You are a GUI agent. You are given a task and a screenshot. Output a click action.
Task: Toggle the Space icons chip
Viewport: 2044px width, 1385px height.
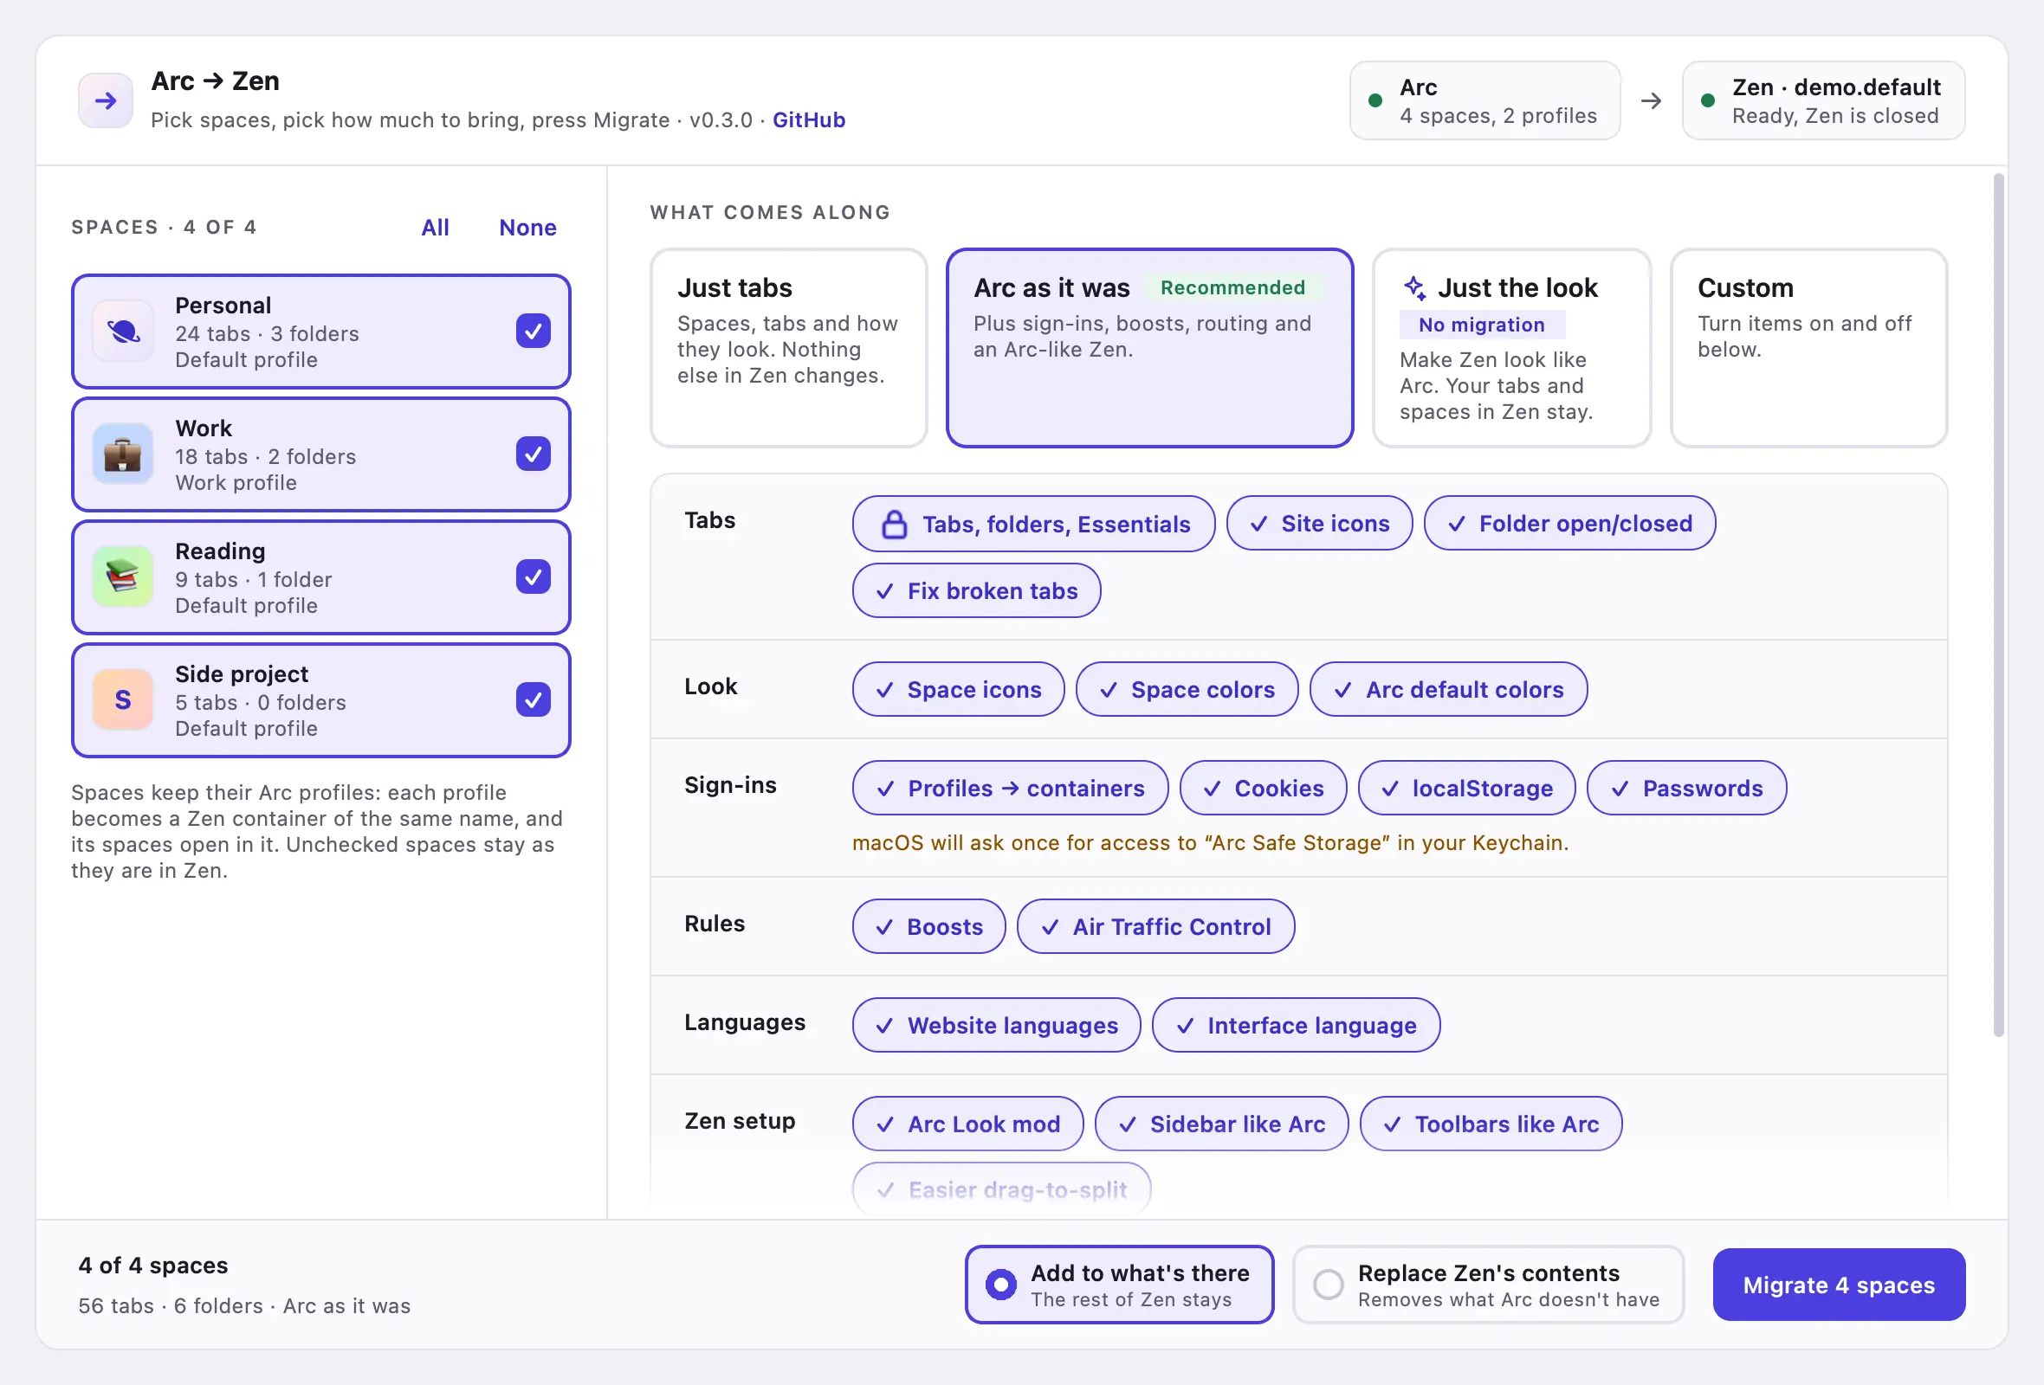pyautogui.click(x=959, y=690)
